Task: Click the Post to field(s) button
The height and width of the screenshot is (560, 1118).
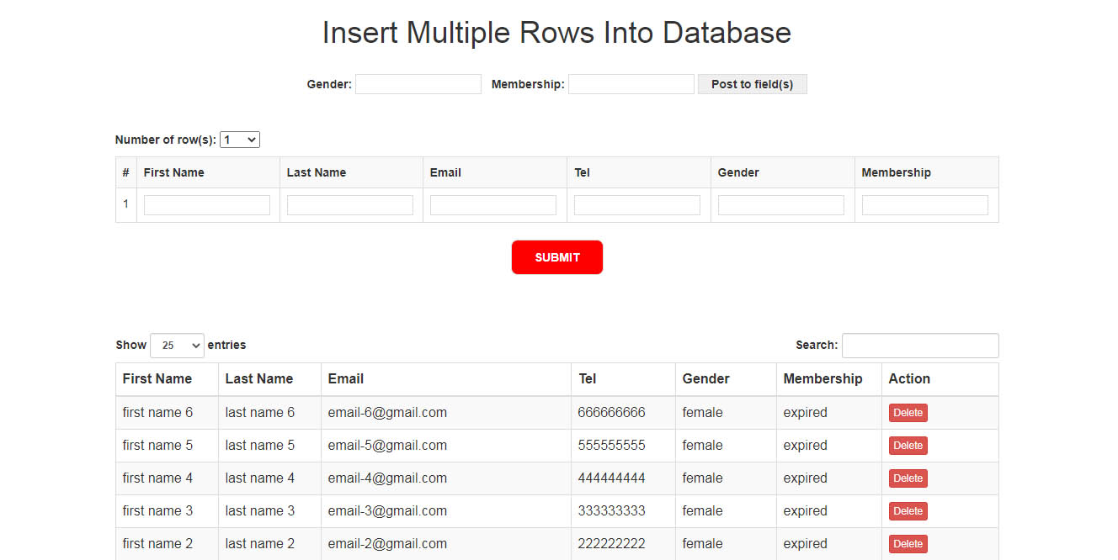Action: click(x=752, y=84)
